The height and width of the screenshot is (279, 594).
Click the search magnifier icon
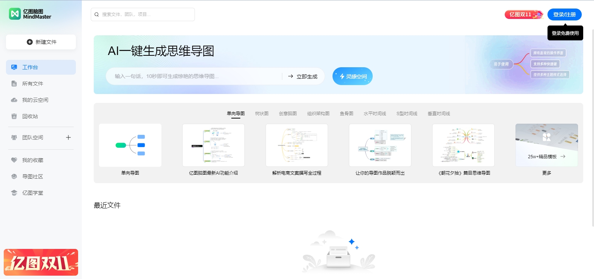point(97,14)
